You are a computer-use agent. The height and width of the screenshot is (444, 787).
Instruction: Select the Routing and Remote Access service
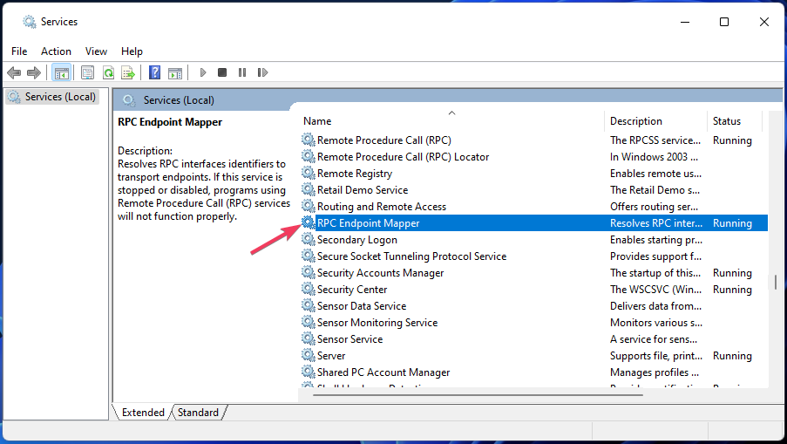click(x=382, y=207)
